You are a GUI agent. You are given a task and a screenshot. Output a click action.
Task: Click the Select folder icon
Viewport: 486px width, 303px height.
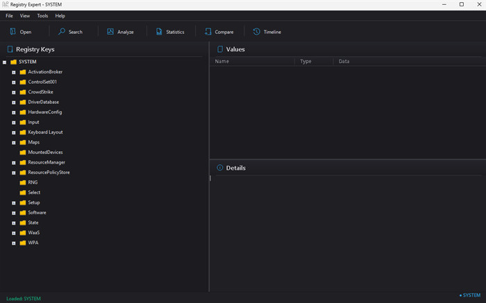tap(23, 193)
